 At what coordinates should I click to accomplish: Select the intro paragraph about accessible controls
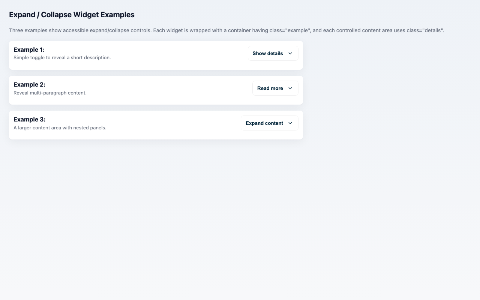[x=226, y=30]
